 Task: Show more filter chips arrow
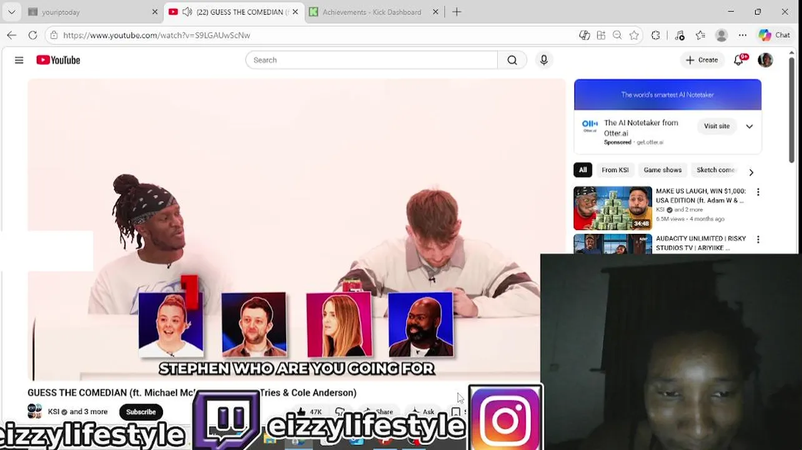(751, 172)
